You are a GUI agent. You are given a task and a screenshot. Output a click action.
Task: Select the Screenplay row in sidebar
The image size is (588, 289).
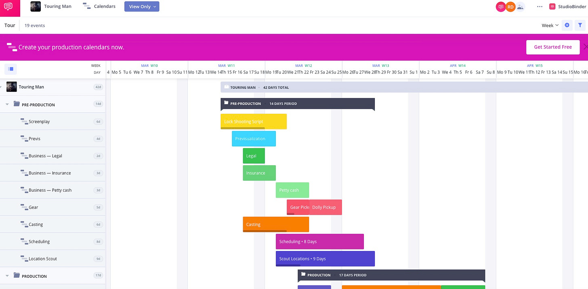click(x=52, y=121)
